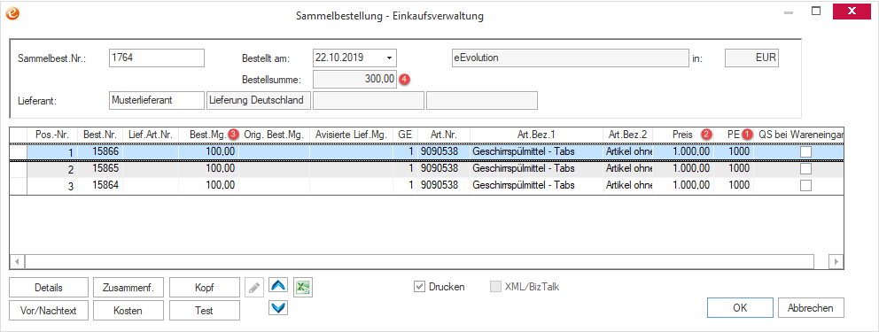The width and height of the screenshot is (879, 332).
Task: Move position up with blue arrow
Action: (278, 285)
